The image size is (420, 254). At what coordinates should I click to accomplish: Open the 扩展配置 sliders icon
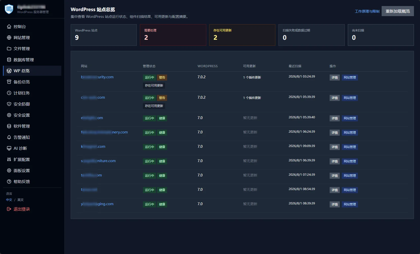(9, 159)
